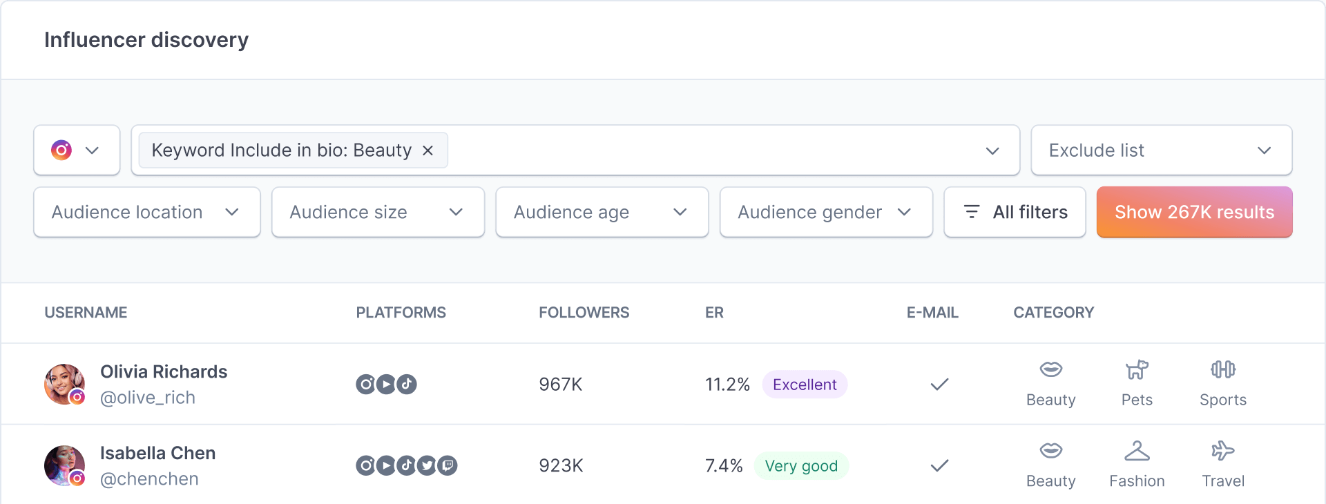Open the Exclude list dropdown
This screenshot has width=1326, height=504.
point(1161,151)
